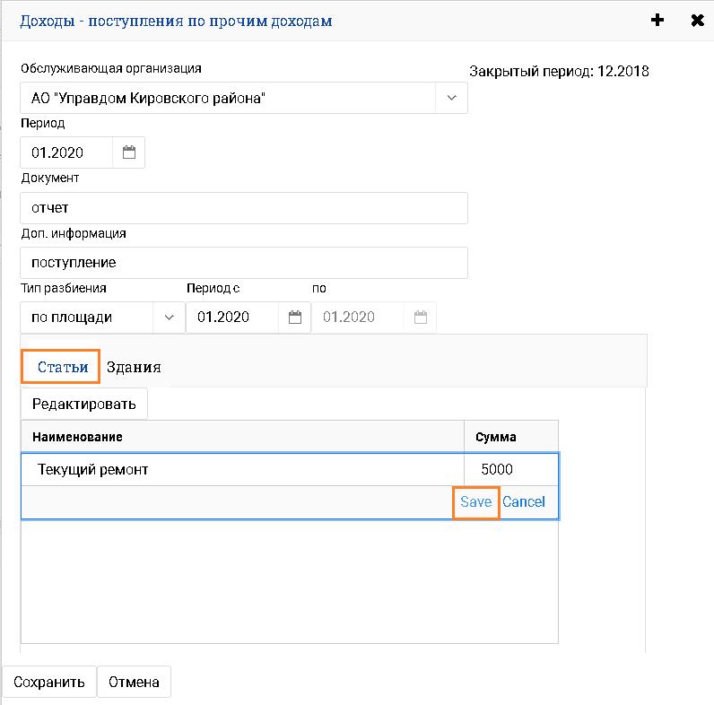Switch to the Статьи tab
Screen dimensions: 714x705
click(x=63, y=367)
